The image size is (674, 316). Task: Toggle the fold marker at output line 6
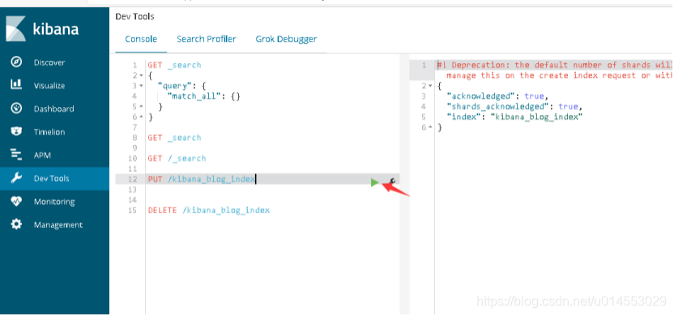point(430,127)
